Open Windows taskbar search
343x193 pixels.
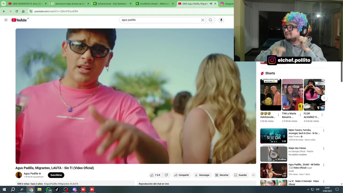coord(13,190)
